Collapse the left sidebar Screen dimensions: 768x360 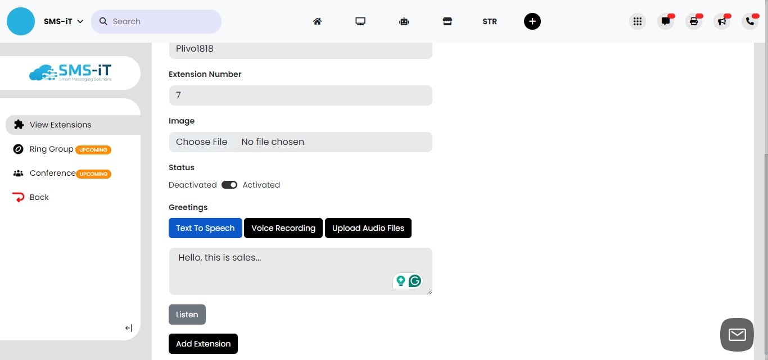pos(128,327)
